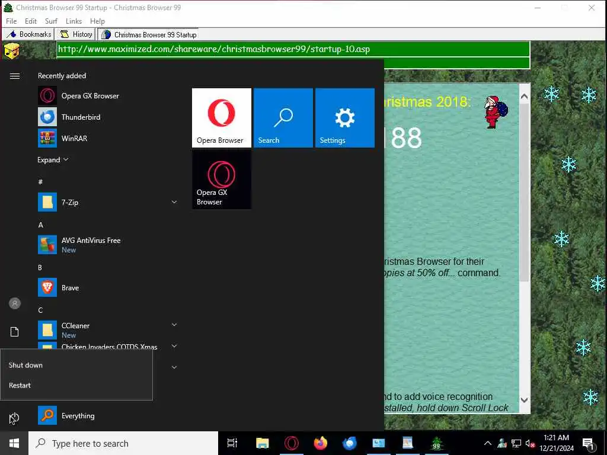This screenshot has width=607, height=455.
Task: Click the page scrollbar down arrow
Action: pyautogui.click(x=524, y=400)
